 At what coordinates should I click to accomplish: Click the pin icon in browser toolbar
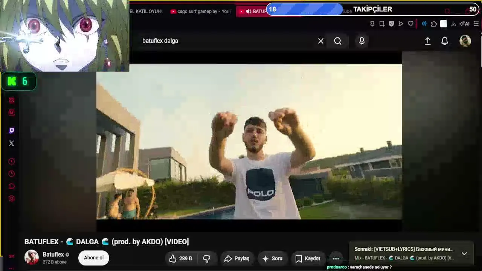point(372,24)
